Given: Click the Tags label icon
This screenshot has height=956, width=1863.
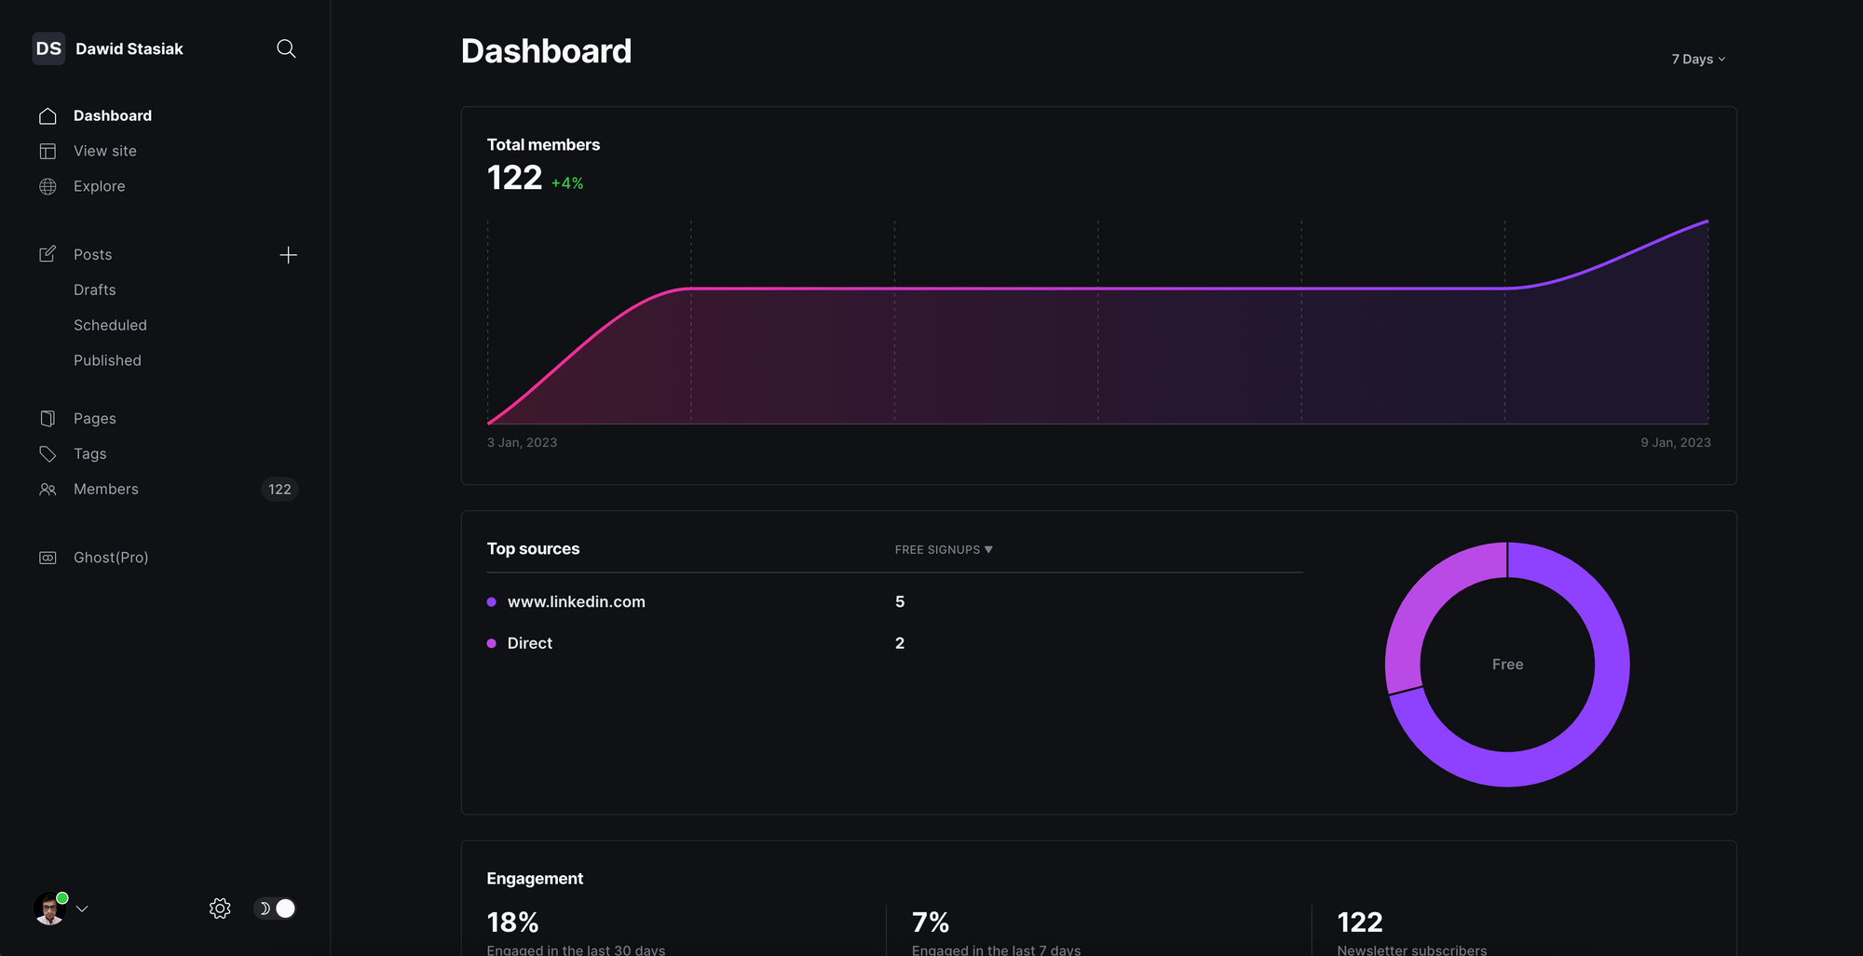Looking at the screenshot, I should [x=48, y=453].
